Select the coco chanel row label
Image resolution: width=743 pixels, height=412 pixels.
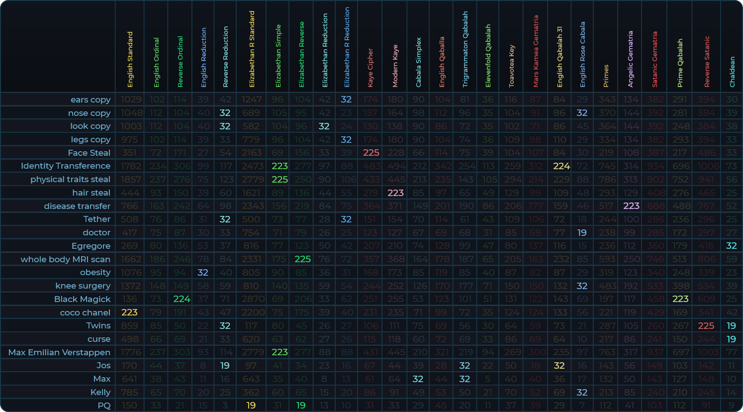[x=85, y=312]
